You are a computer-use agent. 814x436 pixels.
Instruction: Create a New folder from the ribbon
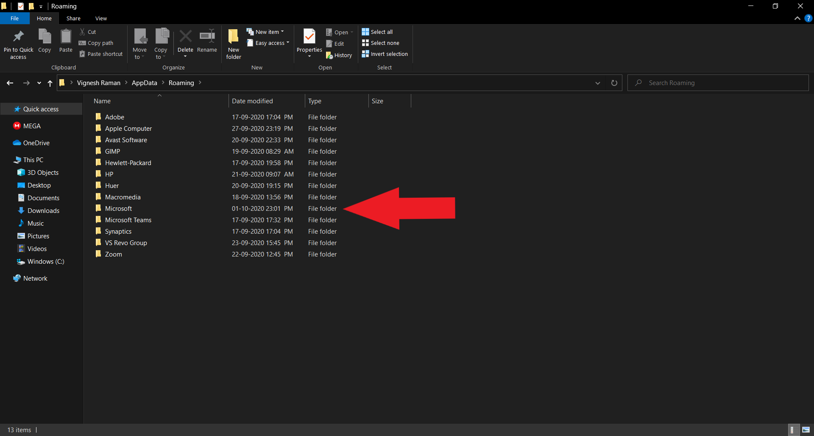(234, 44)
